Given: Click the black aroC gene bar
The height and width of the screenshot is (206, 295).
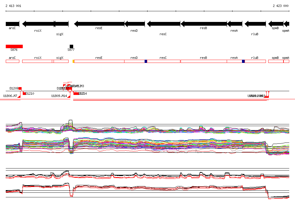Looking at the screenshot, I should click(x=12, y=24).
